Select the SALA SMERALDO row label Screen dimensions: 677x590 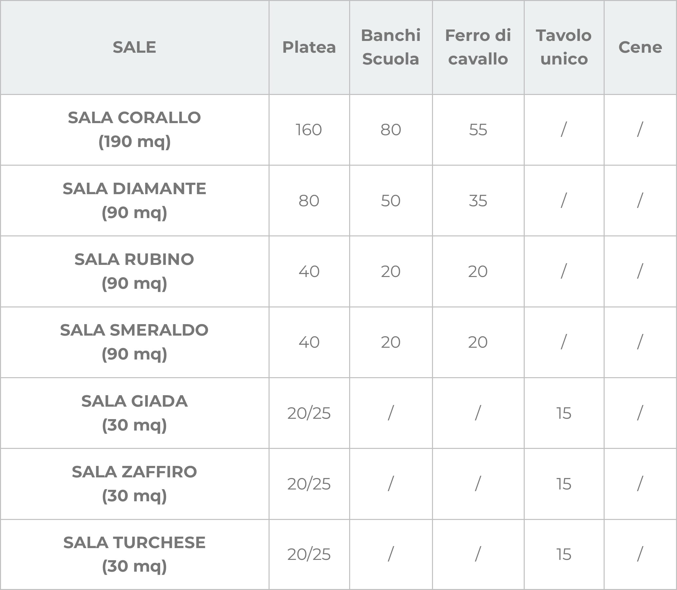click(x=134, y=342)
